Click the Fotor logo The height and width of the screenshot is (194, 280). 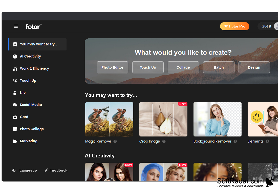pyautogui.click(x=34, y=26)
